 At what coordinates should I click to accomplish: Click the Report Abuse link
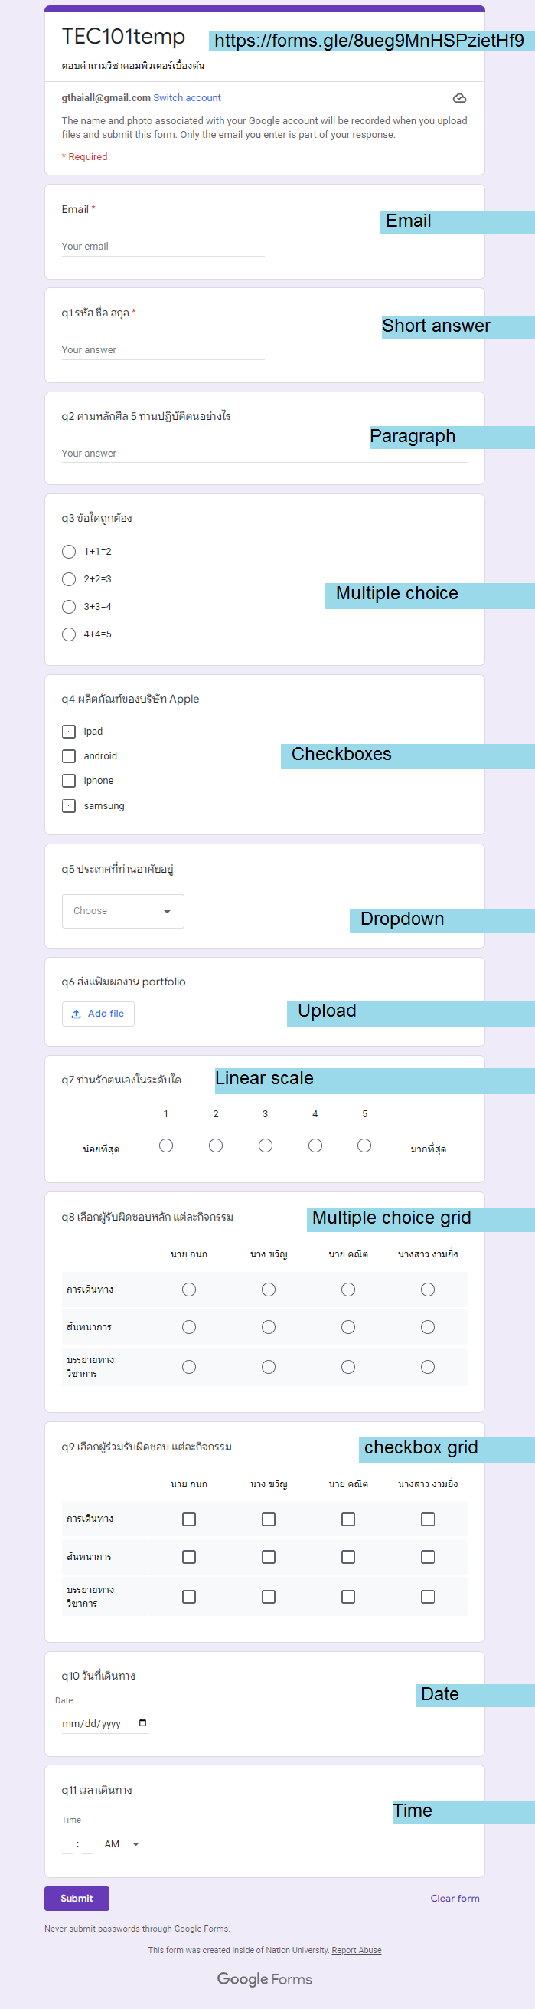pyautogui.click(x=356, y=1950)
